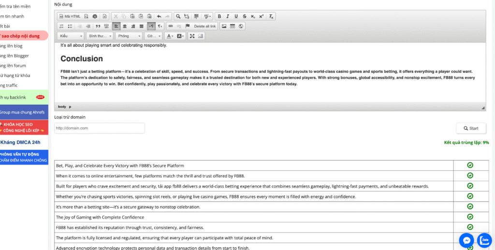The width and height of the screenshot is (495, 250).
Task: Insert a block quote
Action: [x=98, y=26]
